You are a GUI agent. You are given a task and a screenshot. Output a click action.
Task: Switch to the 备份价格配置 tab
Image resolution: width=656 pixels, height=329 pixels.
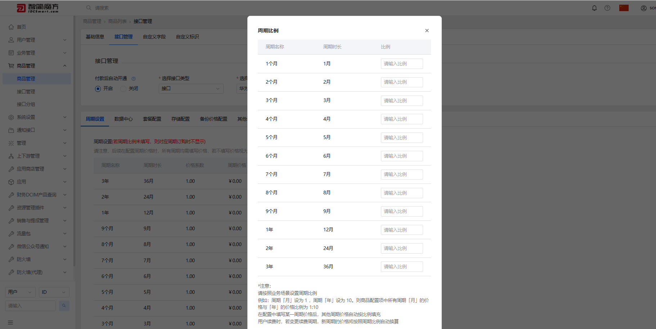tap(214, 119)
